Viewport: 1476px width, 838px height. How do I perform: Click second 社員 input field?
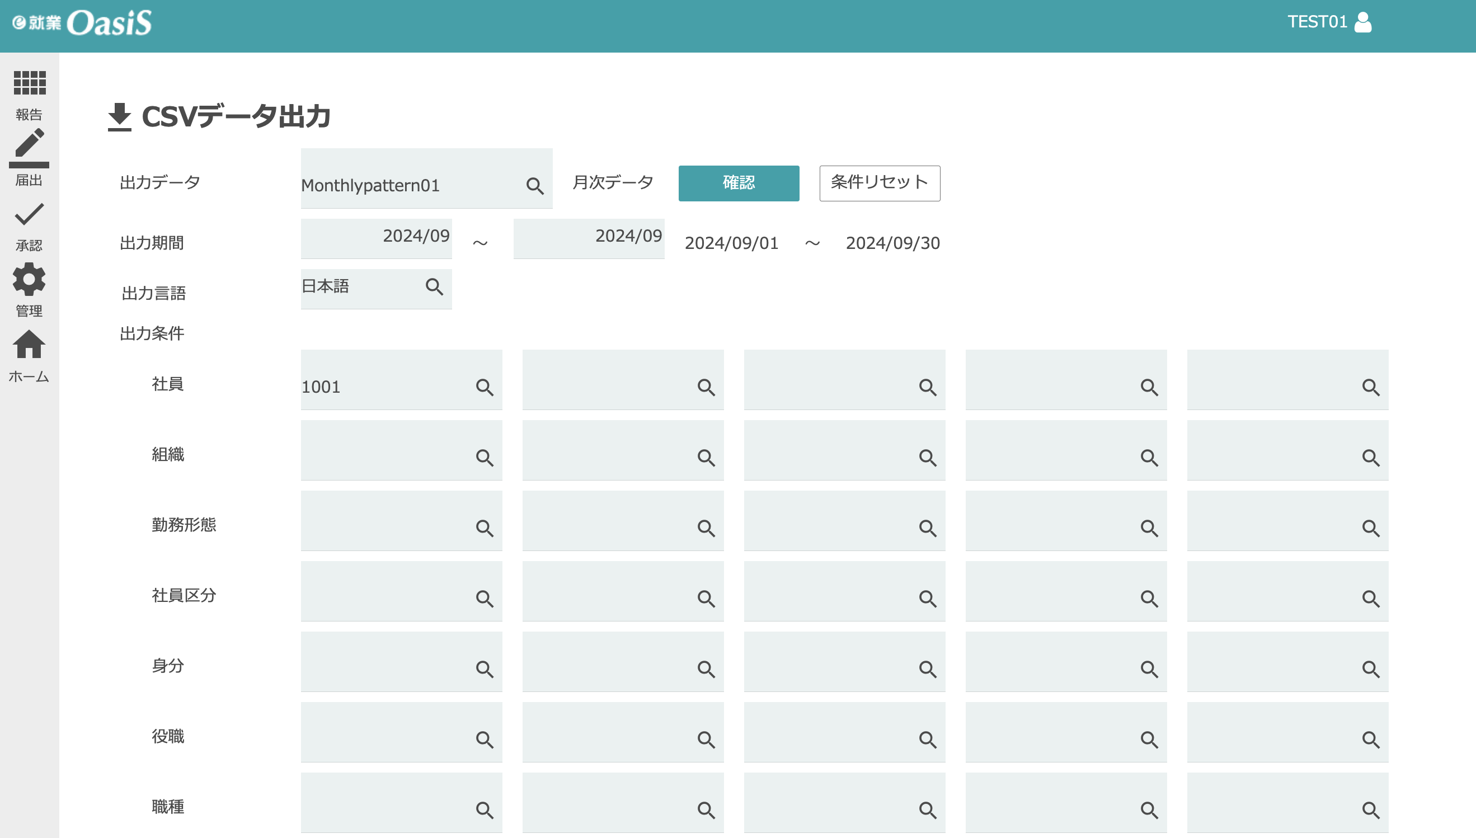click(x=610, y=381)
